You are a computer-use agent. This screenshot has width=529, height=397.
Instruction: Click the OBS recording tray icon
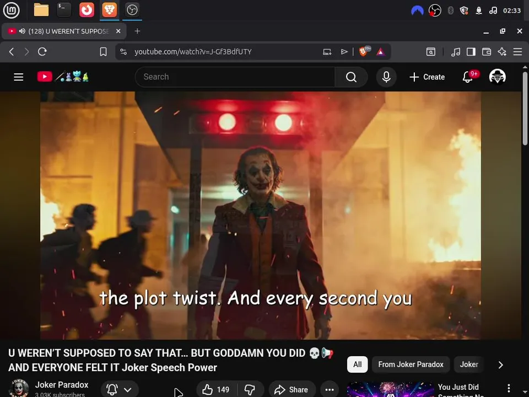(435, 11)
